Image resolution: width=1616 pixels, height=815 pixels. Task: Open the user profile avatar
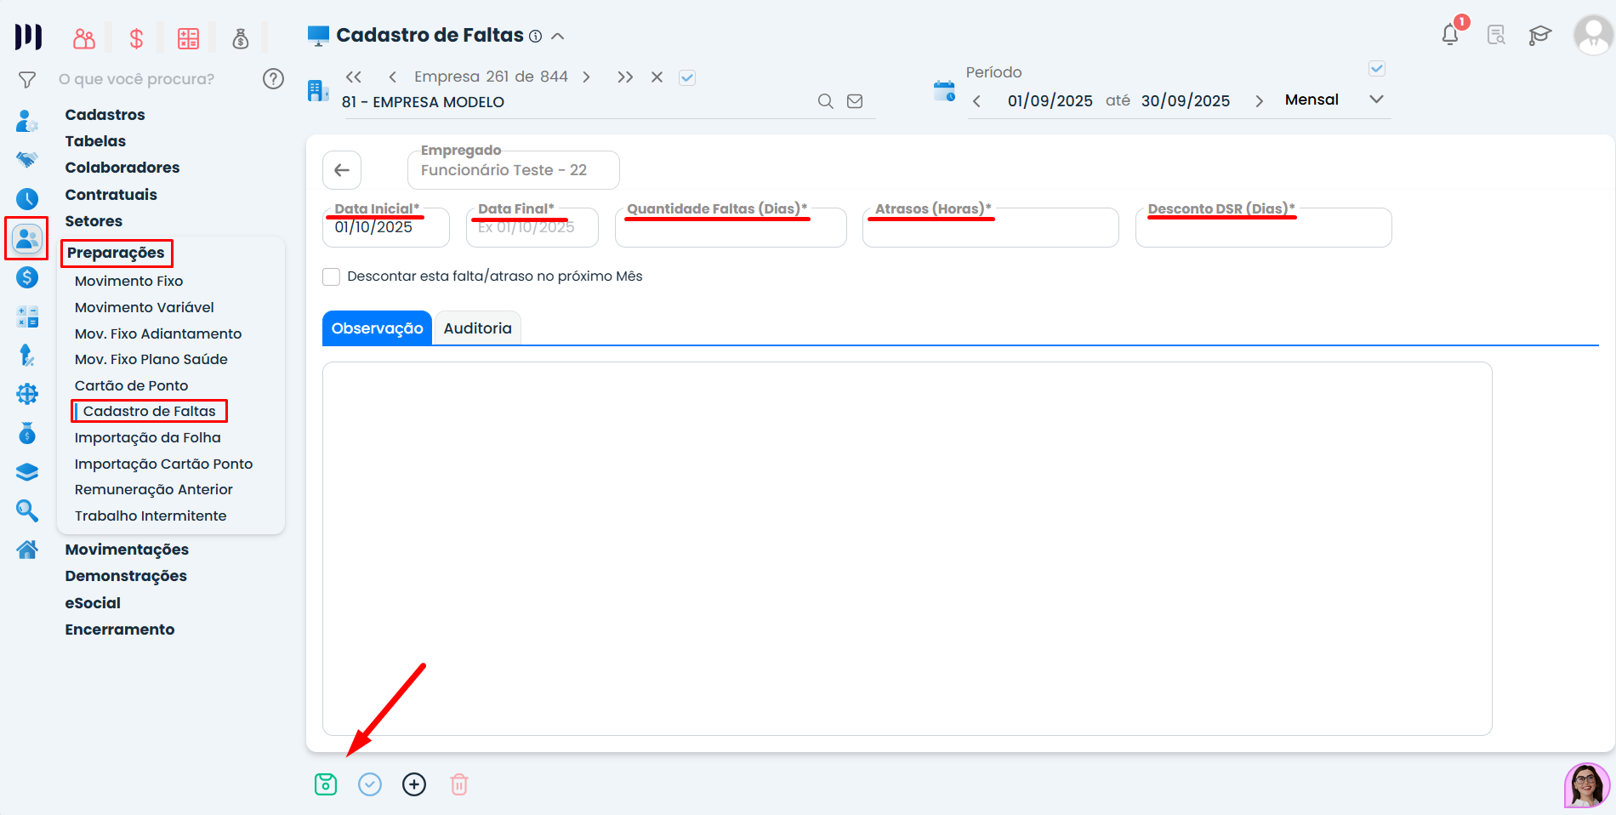point(1593,35)
